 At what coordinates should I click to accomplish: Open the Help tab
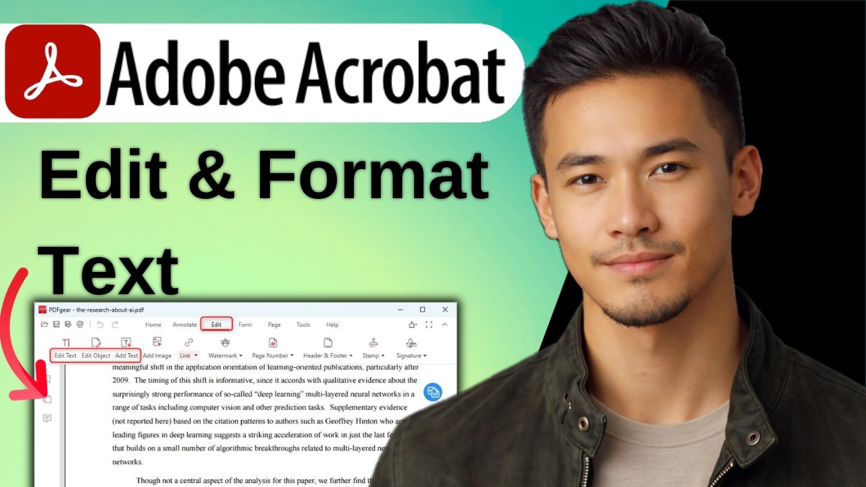[332, 325]
